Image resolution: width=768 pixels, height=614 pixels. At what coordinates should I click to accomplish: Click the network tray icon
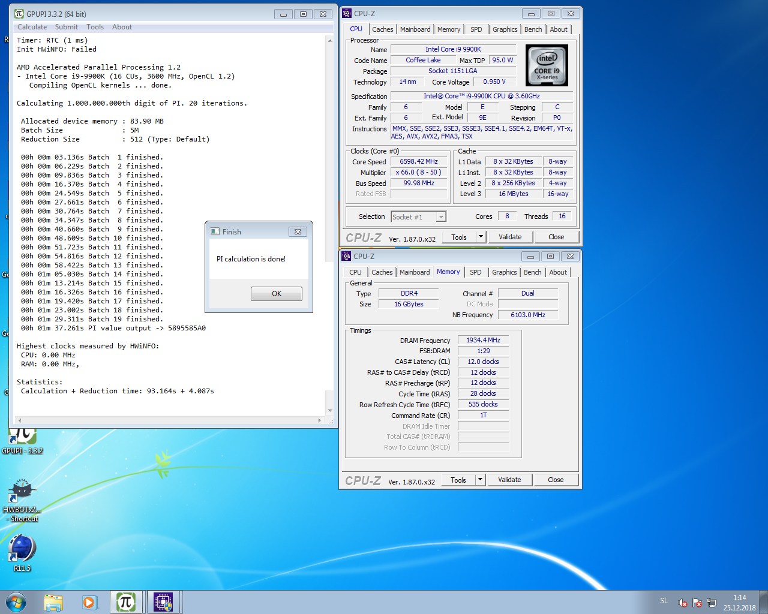[x=712, y=603]
